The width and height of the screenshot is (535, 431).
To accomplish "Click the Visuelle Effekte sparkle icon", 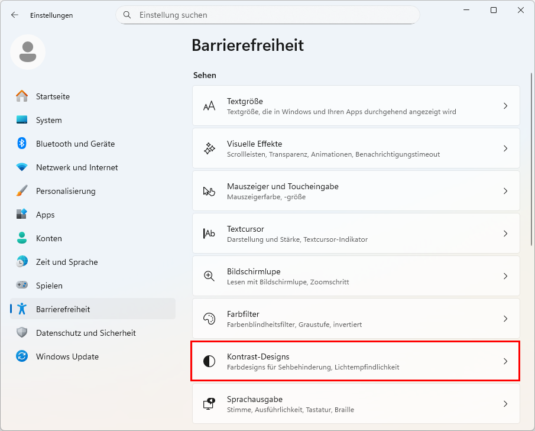I will 209,148.
